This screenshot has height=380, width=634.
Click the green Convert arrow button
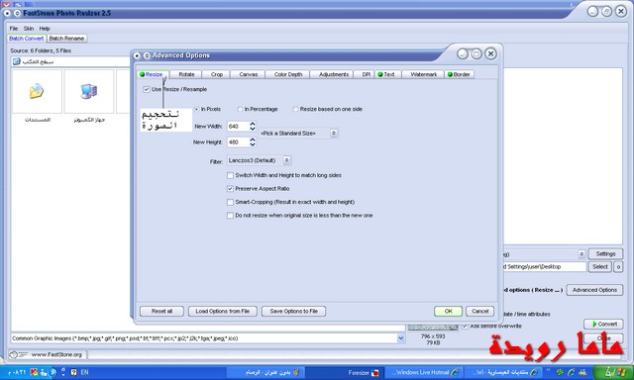(x=603, y=324)
